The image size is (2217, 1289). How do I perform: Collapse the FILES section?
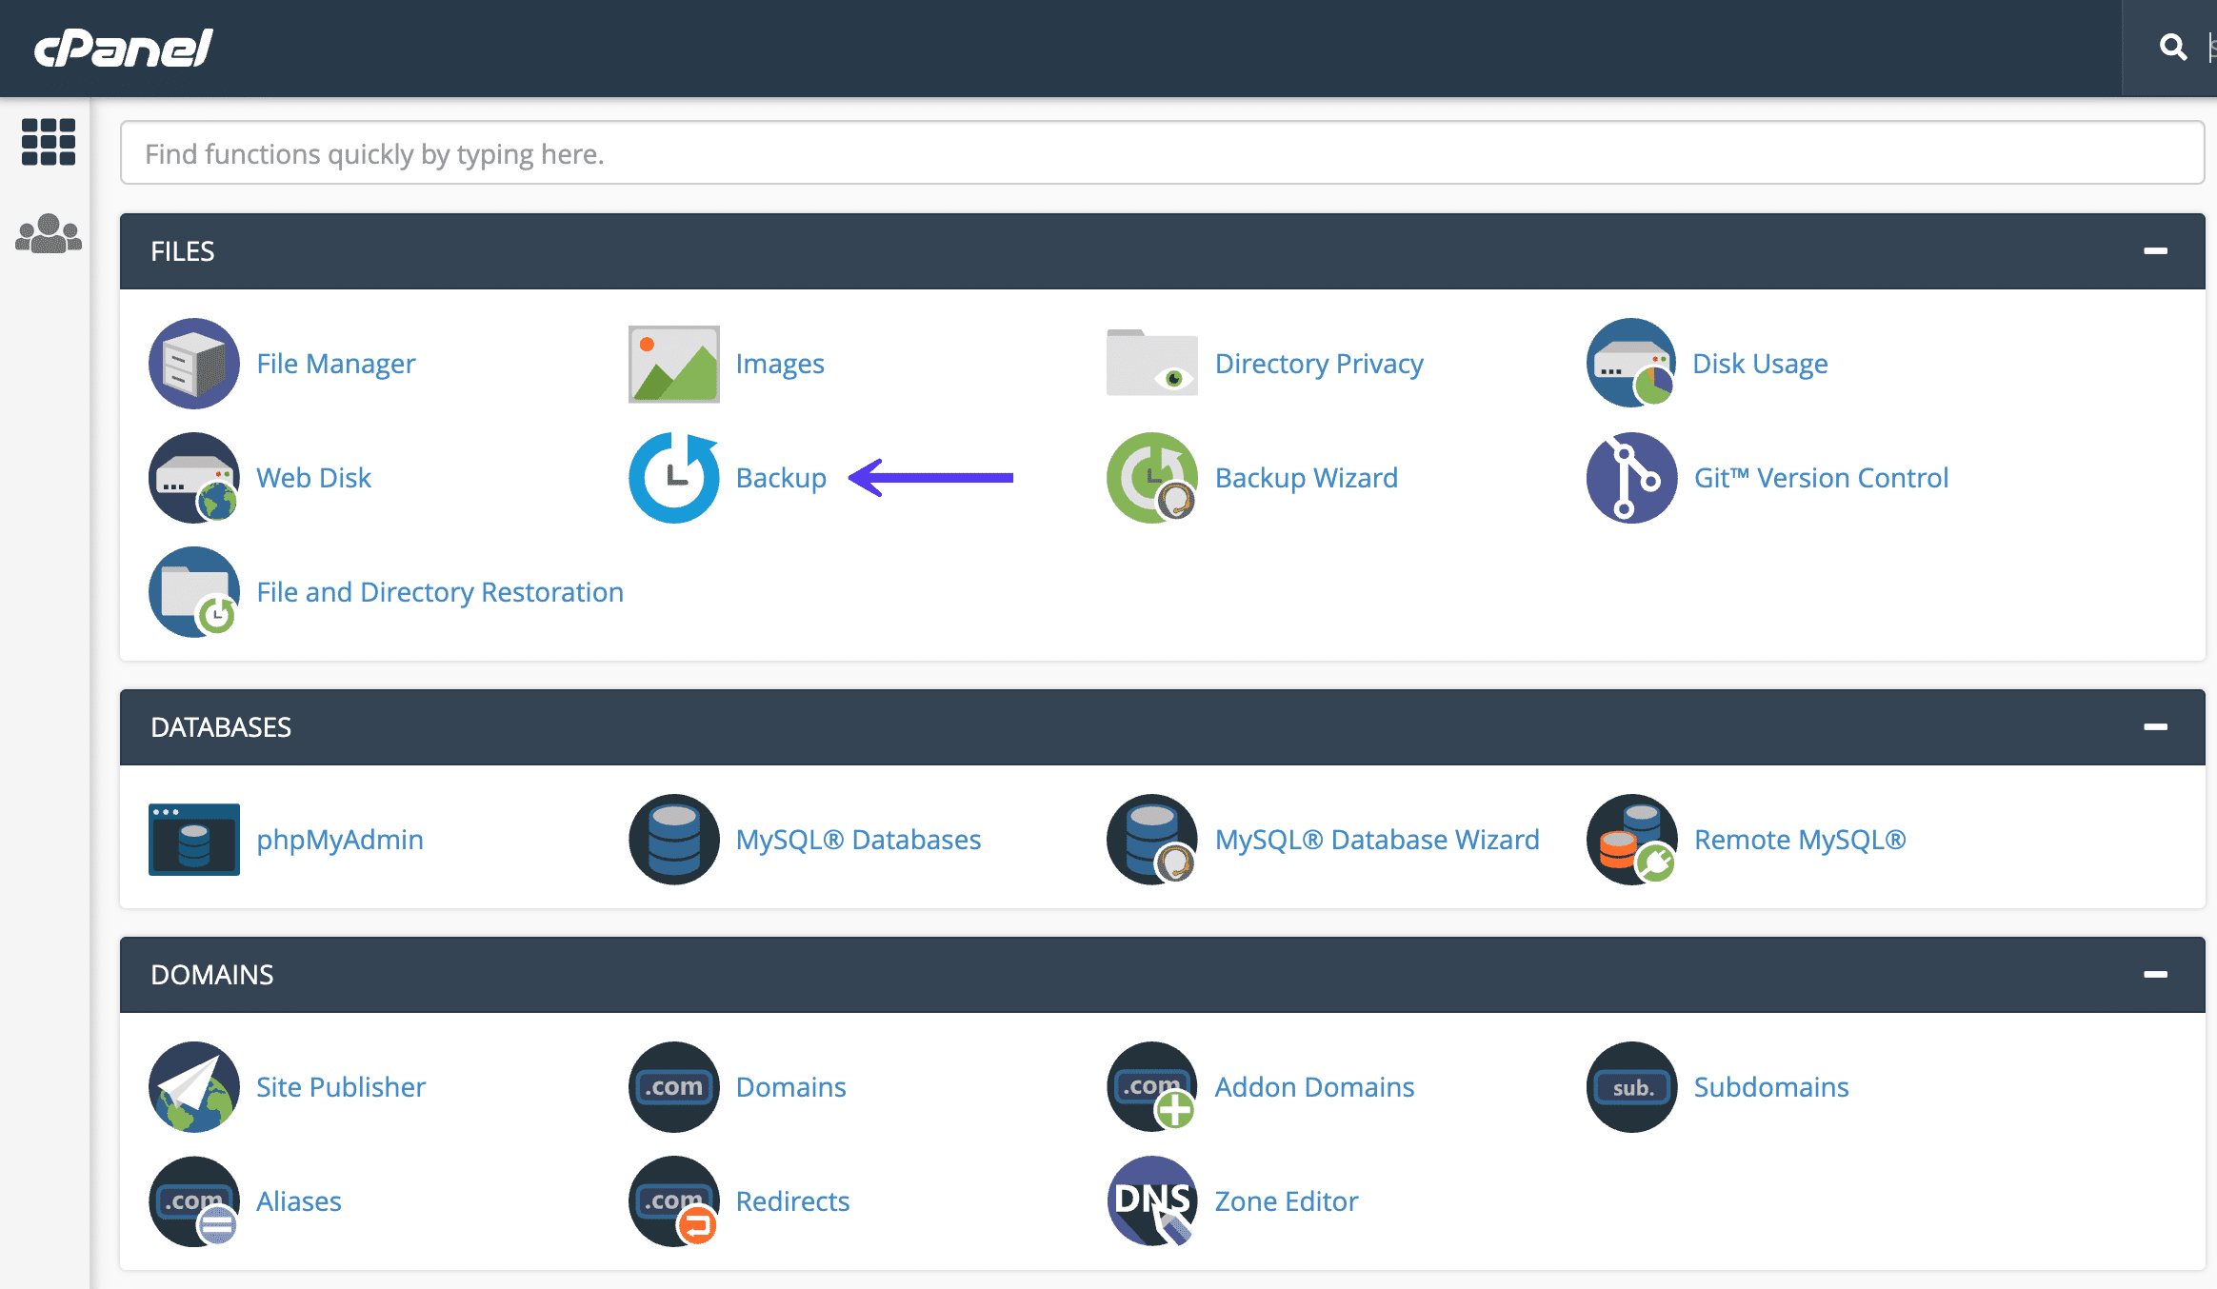pyautogui.click(x=2156, y=250)
